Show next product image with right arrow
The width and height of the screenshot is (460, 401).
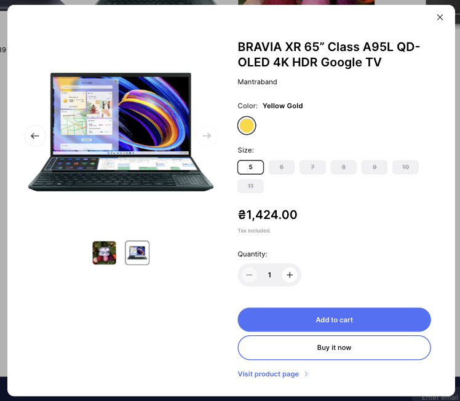coord(207,136)
